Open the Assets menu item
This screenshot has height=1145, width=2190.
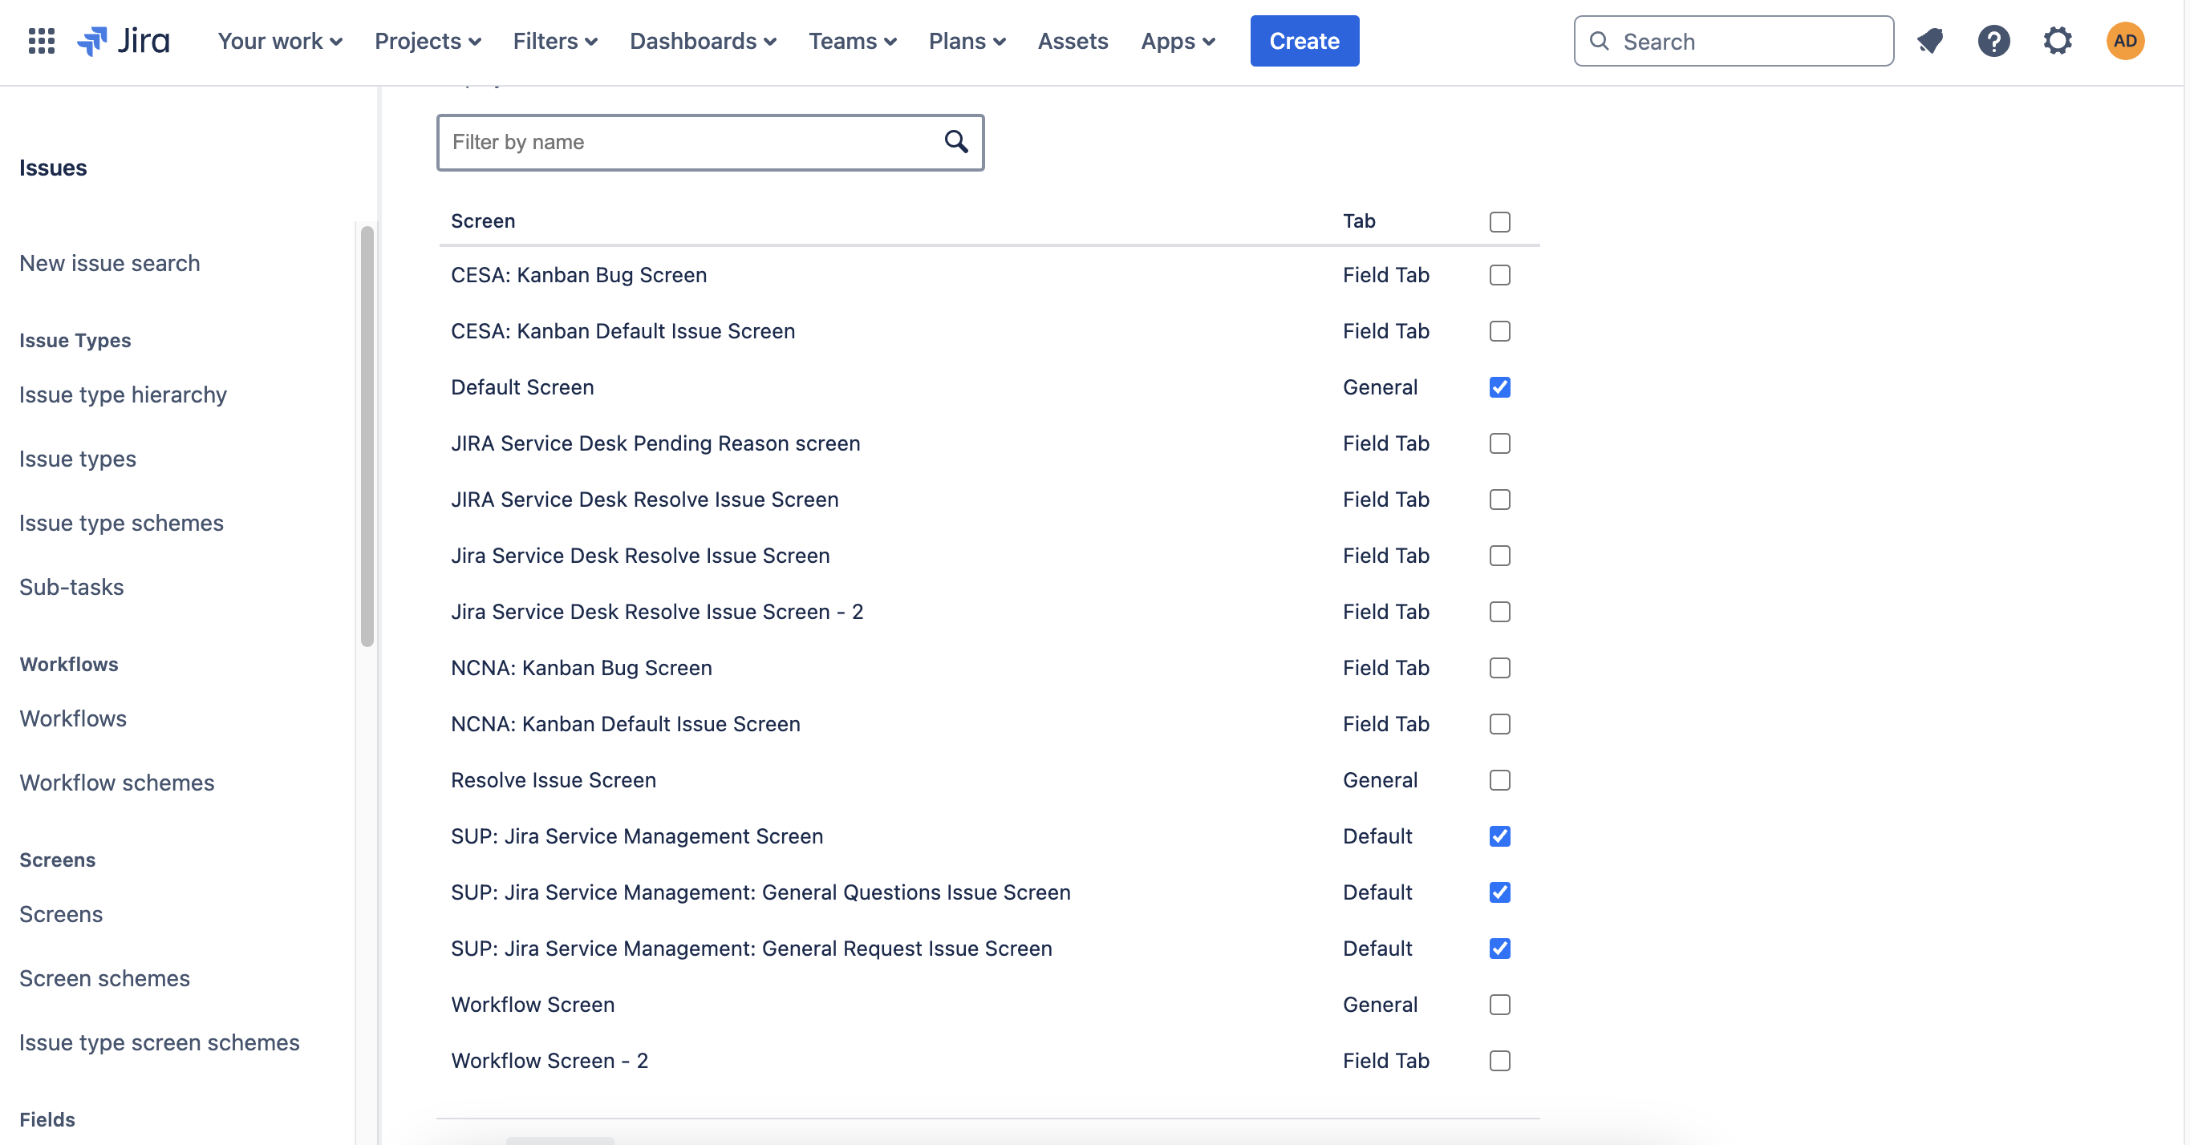click(1073, 41)
